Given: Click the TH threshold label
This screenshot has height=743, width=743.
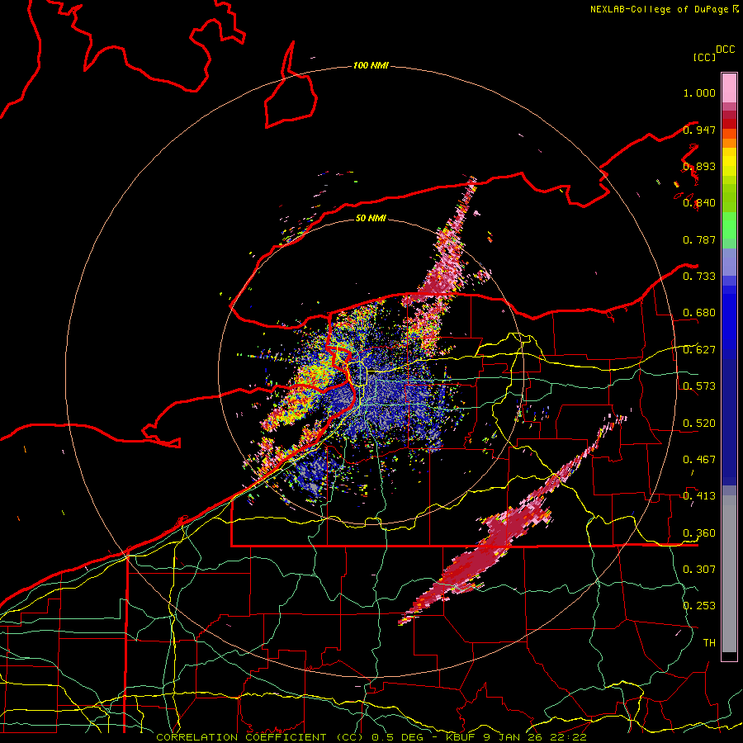Looking at the screenshot, I should (x=709, y=642).
